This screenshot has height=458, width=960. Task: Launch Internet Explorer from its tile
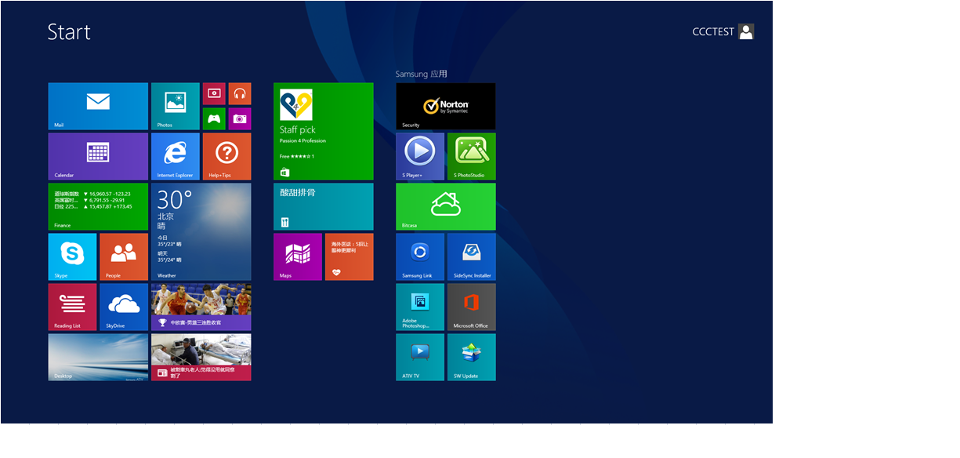click(x=175, y=156)
